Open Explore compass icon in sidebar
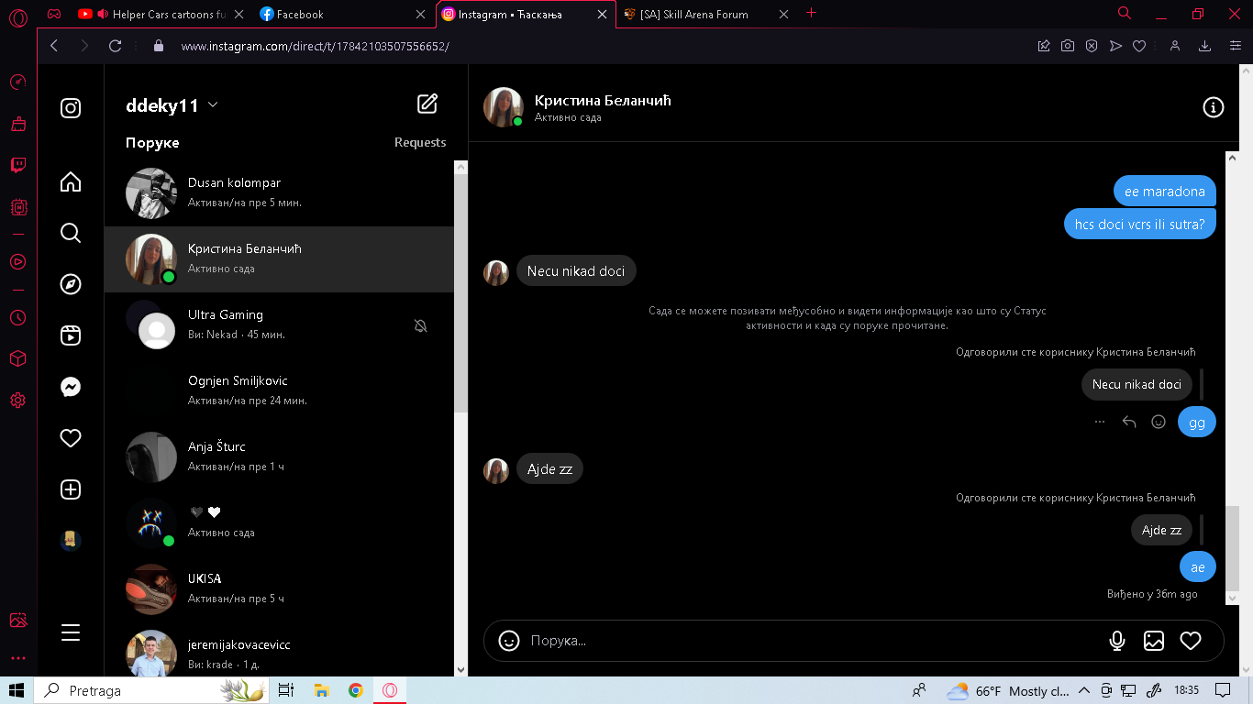Viewport: 1253px width, 704px height. coord(71,284)
